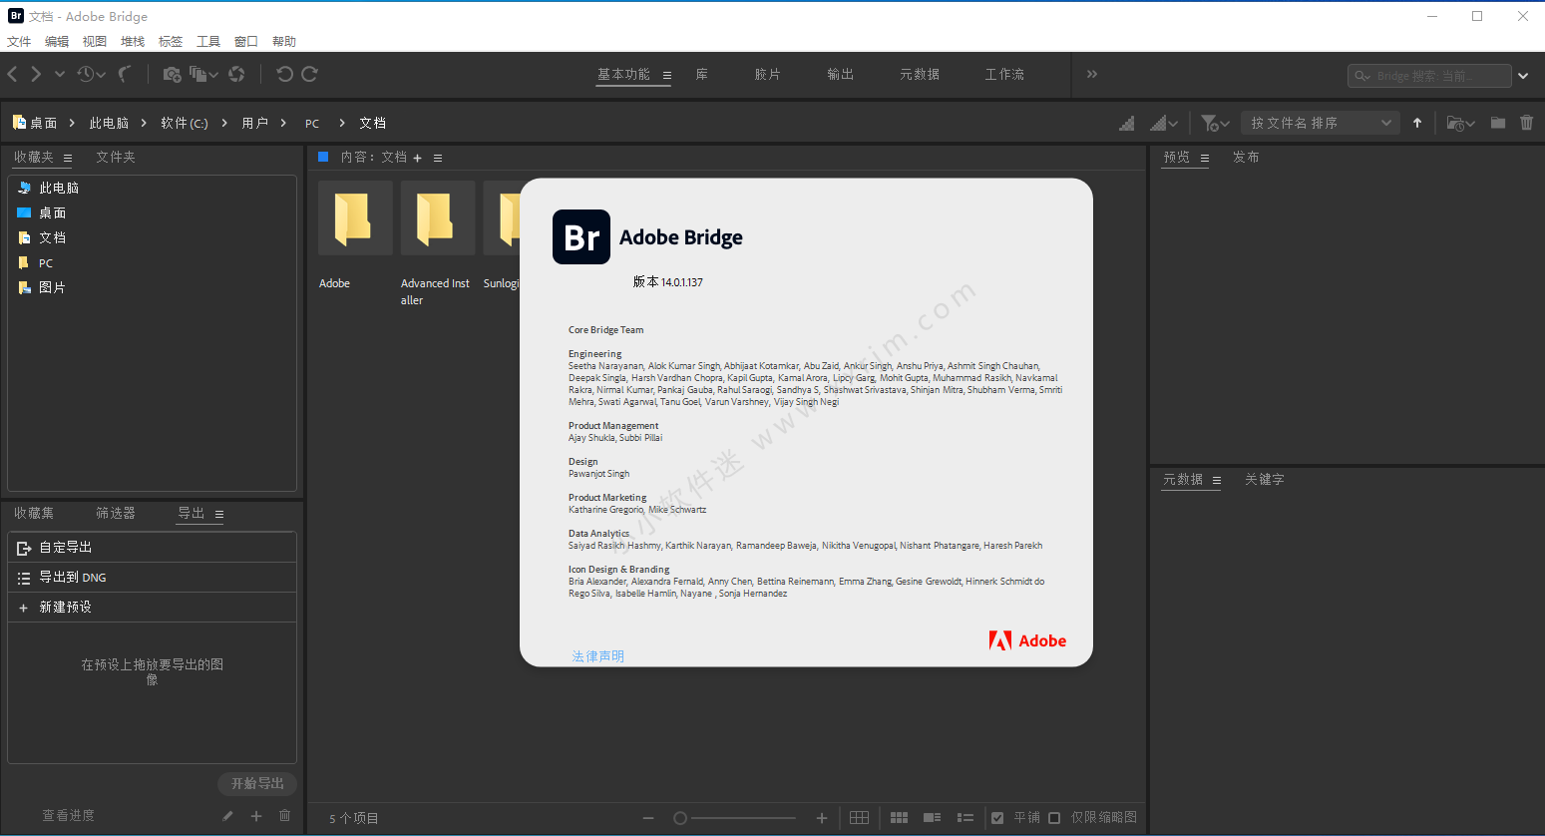The width and height of the screenshot is (1545, 836).
Task: Expand more workspaces double chevron
Action: click(x=1092, y=74)
